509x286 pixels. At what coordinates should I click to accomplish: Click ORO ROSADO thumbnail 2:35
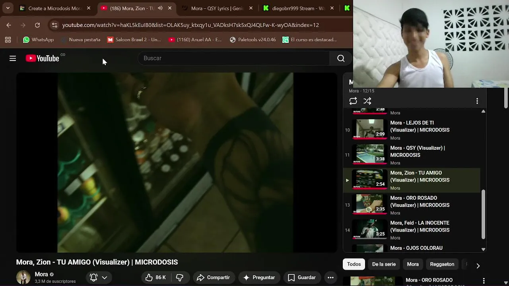(370, 204)
